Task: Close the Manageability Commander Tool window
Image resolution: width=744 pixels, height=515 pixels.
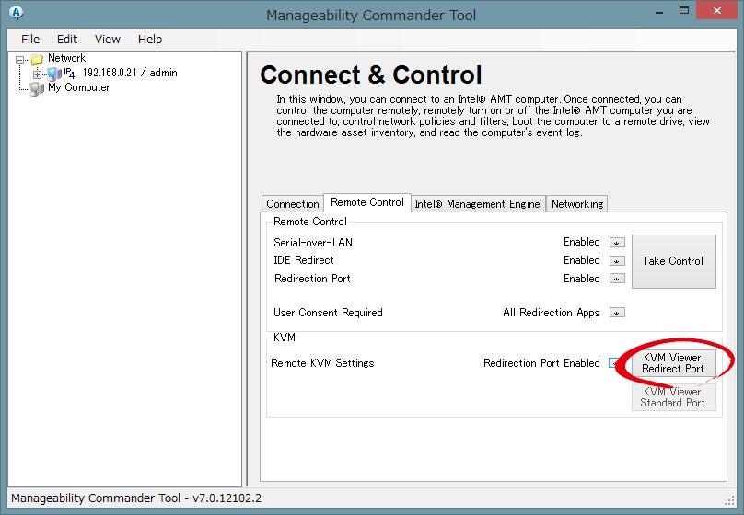Action: (x=717, y=10)
